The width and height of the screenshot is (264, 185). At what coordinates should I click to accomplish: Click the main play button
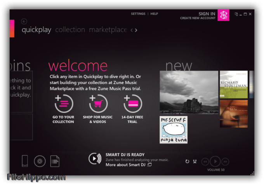pos(215,161)
